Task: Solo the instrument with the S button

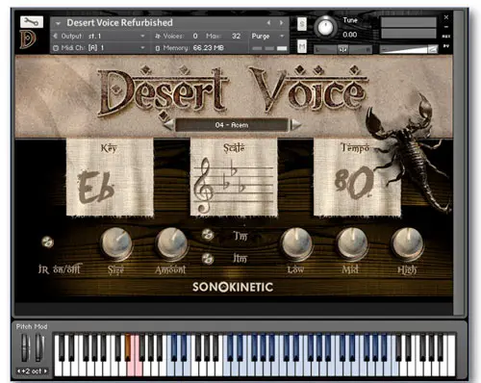Action: [x=302, y=24]
